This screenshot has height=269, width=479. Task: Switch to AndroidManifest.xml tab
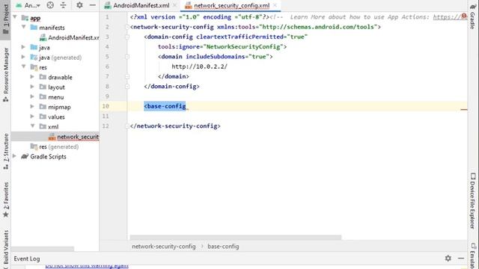click(x=141, y=5)
